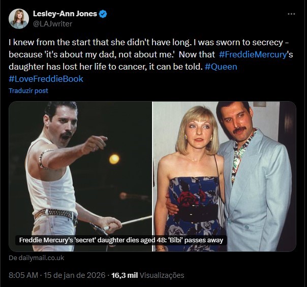
Task: Click the Lesley-Ann Jones display name
Action: click(x=65, y=14)
